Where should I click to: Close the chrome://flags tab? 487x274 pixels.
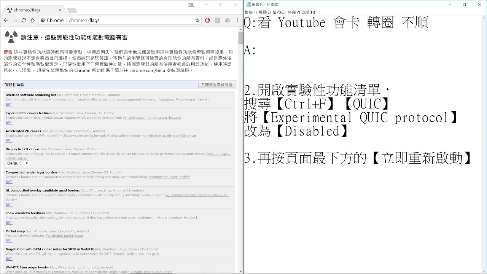point(59,10)
